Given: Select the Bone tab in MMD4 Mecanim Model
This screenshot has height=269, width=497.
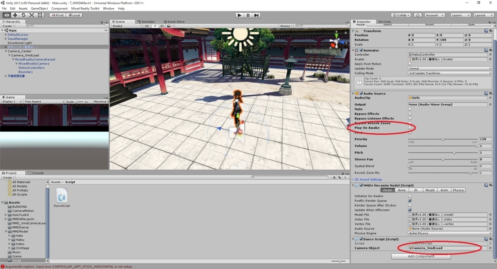Looking at the screenshot, I should tap(401, 190).
